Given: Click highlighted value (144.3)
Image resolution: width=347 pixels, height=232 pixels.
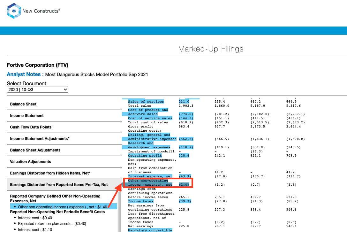Looking at the screenshot, I should click(186, 118).
